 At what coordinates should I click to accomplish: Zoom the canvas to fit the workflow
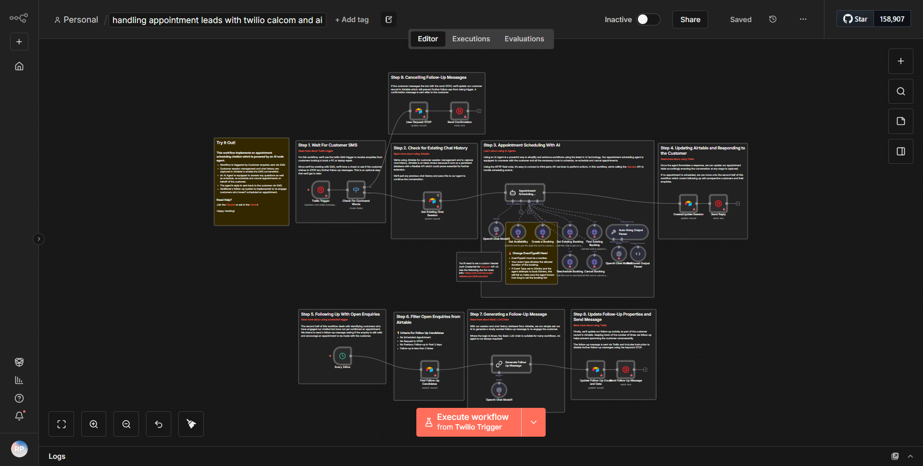pyautogui.click(x=61, y=424)
